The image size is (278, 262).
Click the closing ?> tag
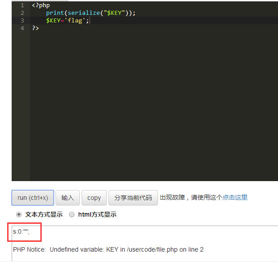tap(35, 28)
